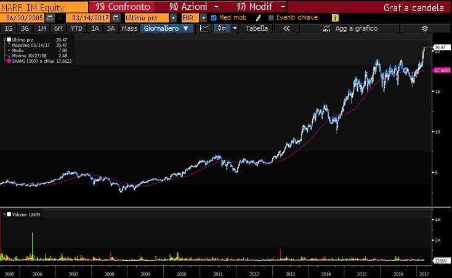Click the EUR currency field
The height and width of the screenshot is (278, 452).
190,18
